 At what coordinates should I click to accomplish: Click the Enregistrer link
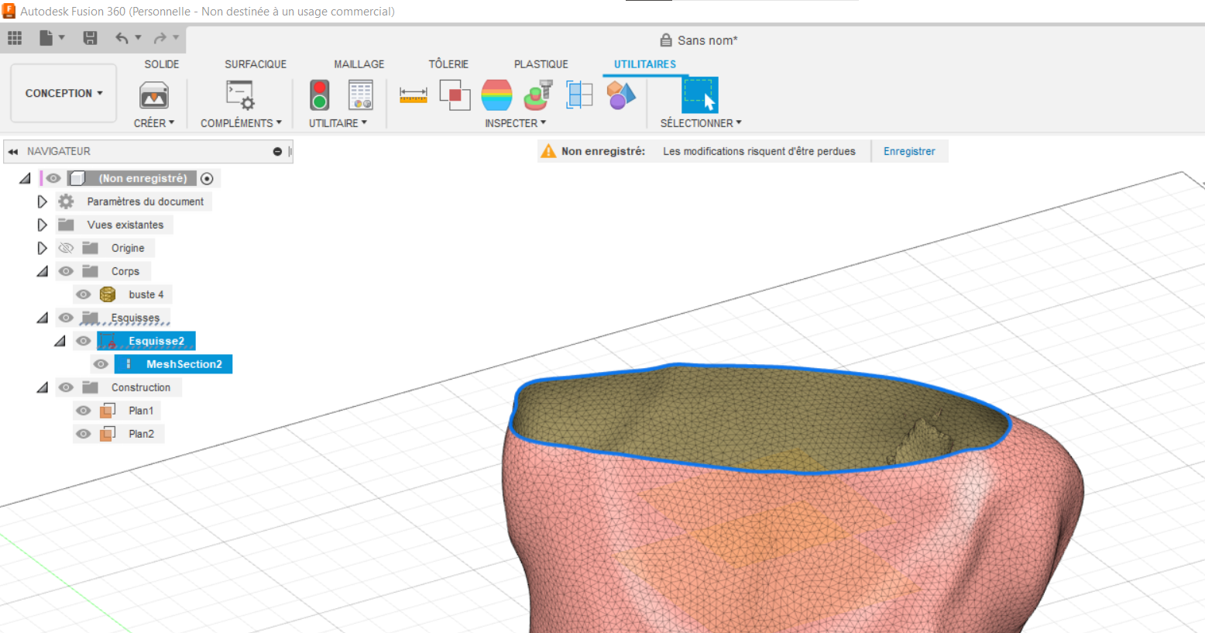click(x=909, y=151)
